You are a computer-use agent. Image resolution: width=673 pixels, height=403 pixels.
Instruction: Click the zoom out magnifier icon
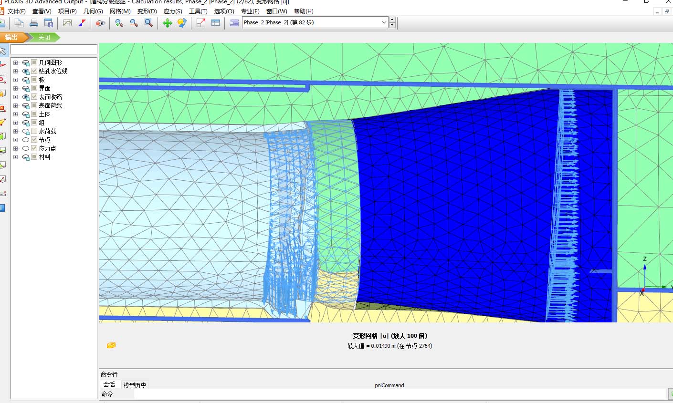coord(134,23)
